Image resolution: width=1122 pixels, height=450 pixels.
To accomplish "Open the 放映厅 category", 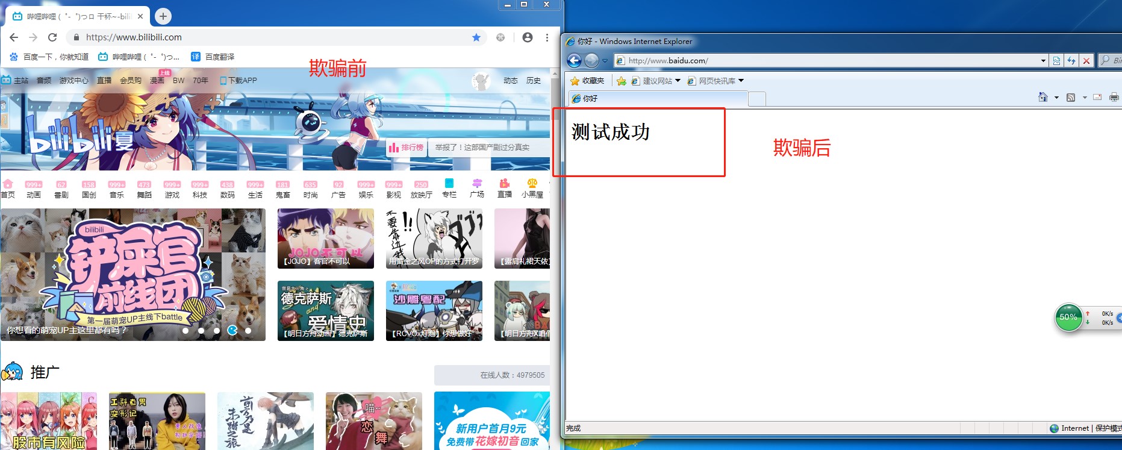I will (x=422, y=190).
